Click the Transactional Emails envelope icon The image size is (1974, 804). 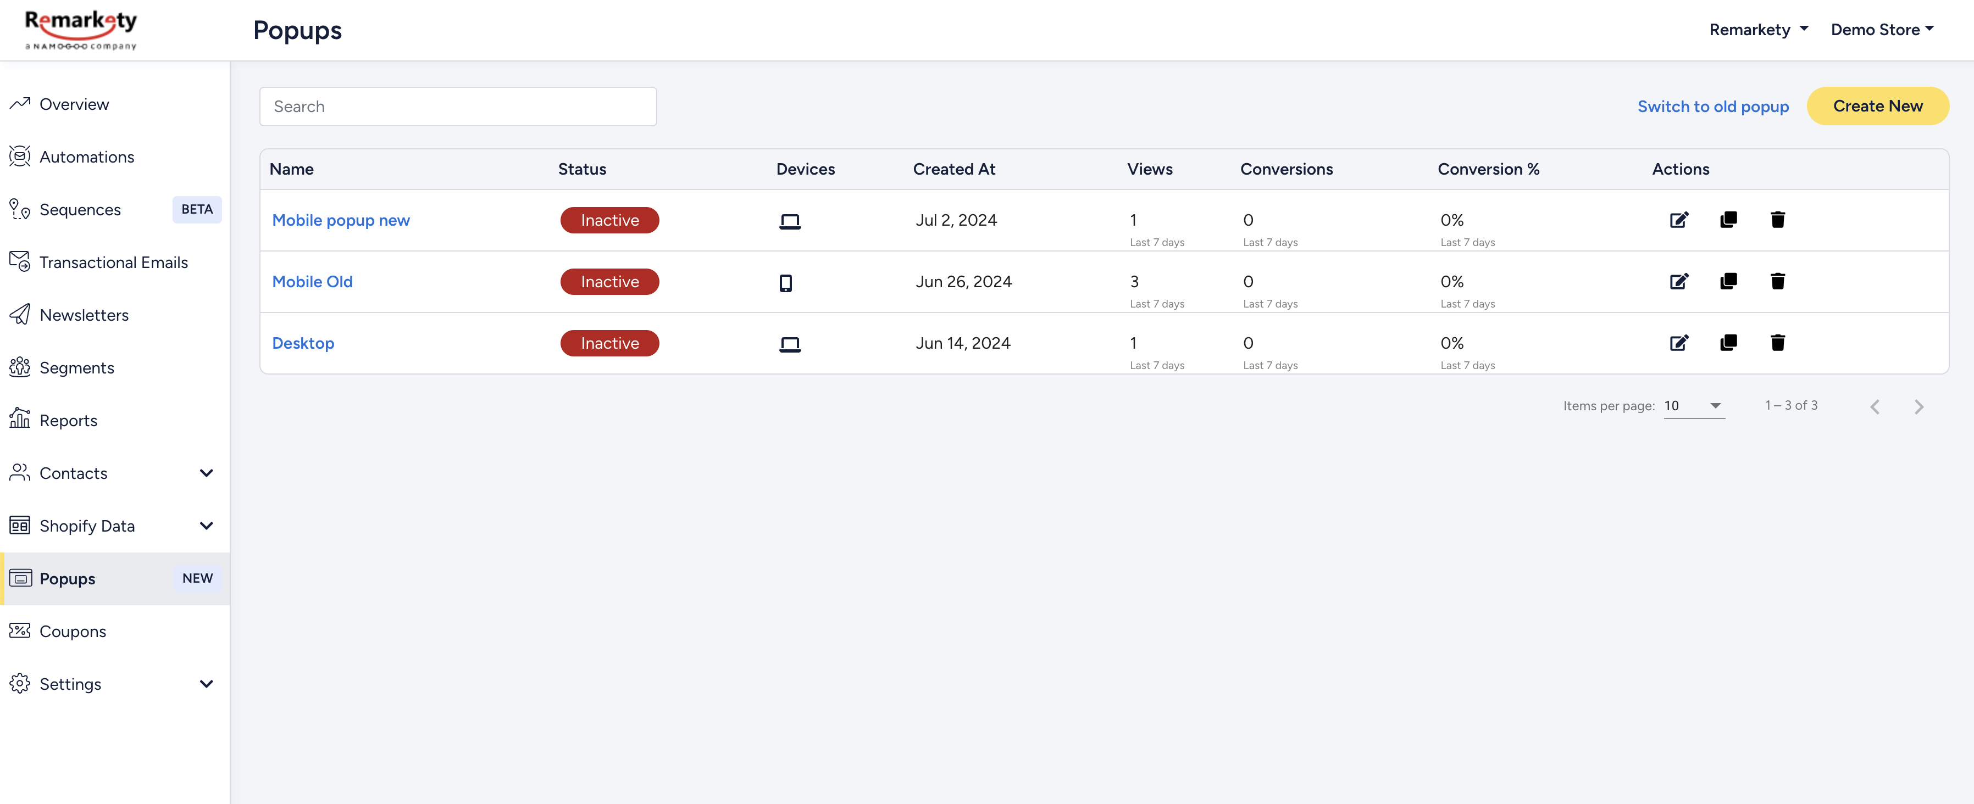click(20, 262)
